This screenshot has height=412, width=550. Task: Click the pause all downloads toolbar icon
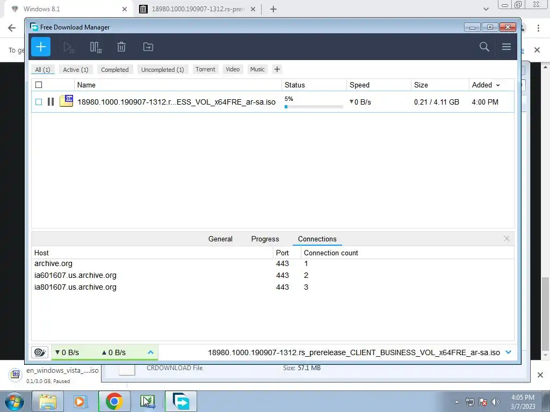(x=96, y=47)
